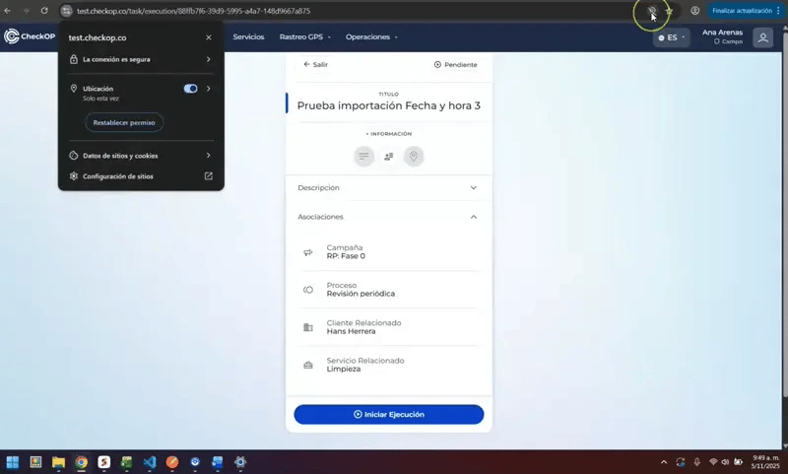Viewport: 788px width, 474px height.
Task: Open La conexión es segura details
Action: 140,59
